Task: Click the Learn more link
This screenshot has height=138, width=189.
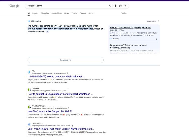Action: point(151,21)
